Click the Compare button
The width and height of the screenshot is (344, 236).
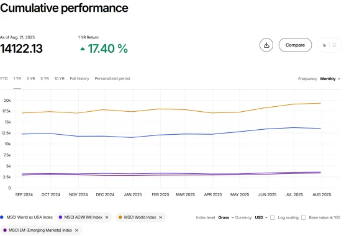pos(295,45)
